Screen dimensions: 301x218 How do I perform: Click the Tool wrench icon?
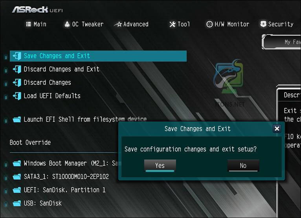[173, 24]
